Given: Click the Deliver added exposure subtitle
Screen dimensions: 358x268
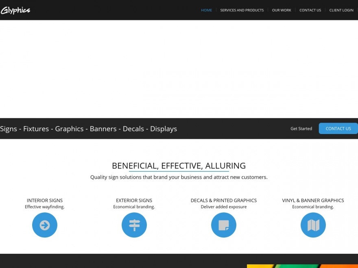Looking at the screenshot, I should (224, 207).
